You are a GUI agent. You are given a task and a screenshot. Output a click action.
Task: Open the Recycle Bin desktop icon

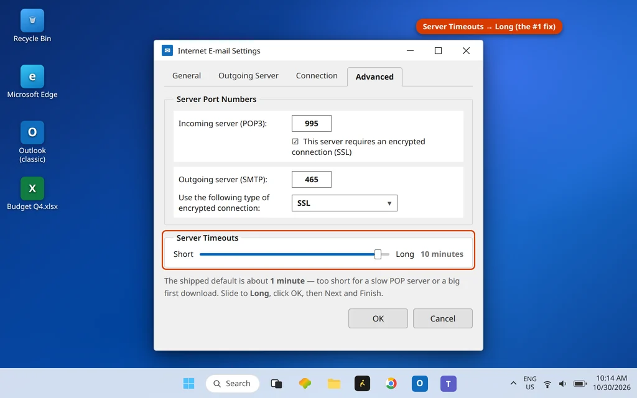(x=32, y=26)
